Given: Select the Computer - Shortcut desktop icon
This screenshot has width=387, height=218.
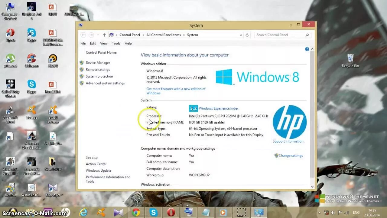Looking at the screenshot, I should [10, 11].
